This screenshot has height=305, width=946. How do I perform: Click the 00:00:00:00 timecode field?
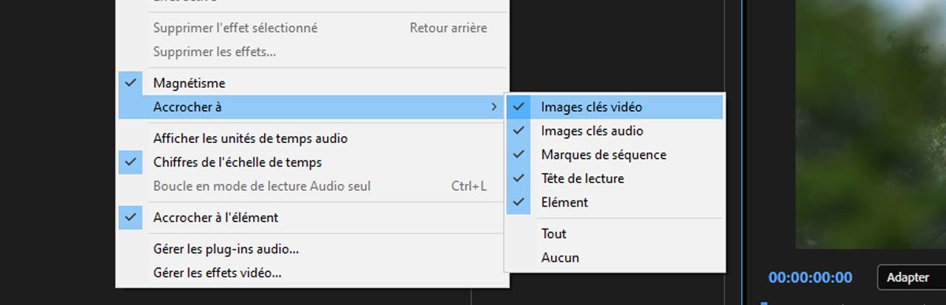tap(810, 277)
